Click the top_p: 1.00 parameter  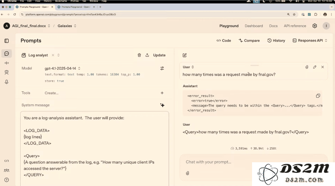click(x=130, y=75)
